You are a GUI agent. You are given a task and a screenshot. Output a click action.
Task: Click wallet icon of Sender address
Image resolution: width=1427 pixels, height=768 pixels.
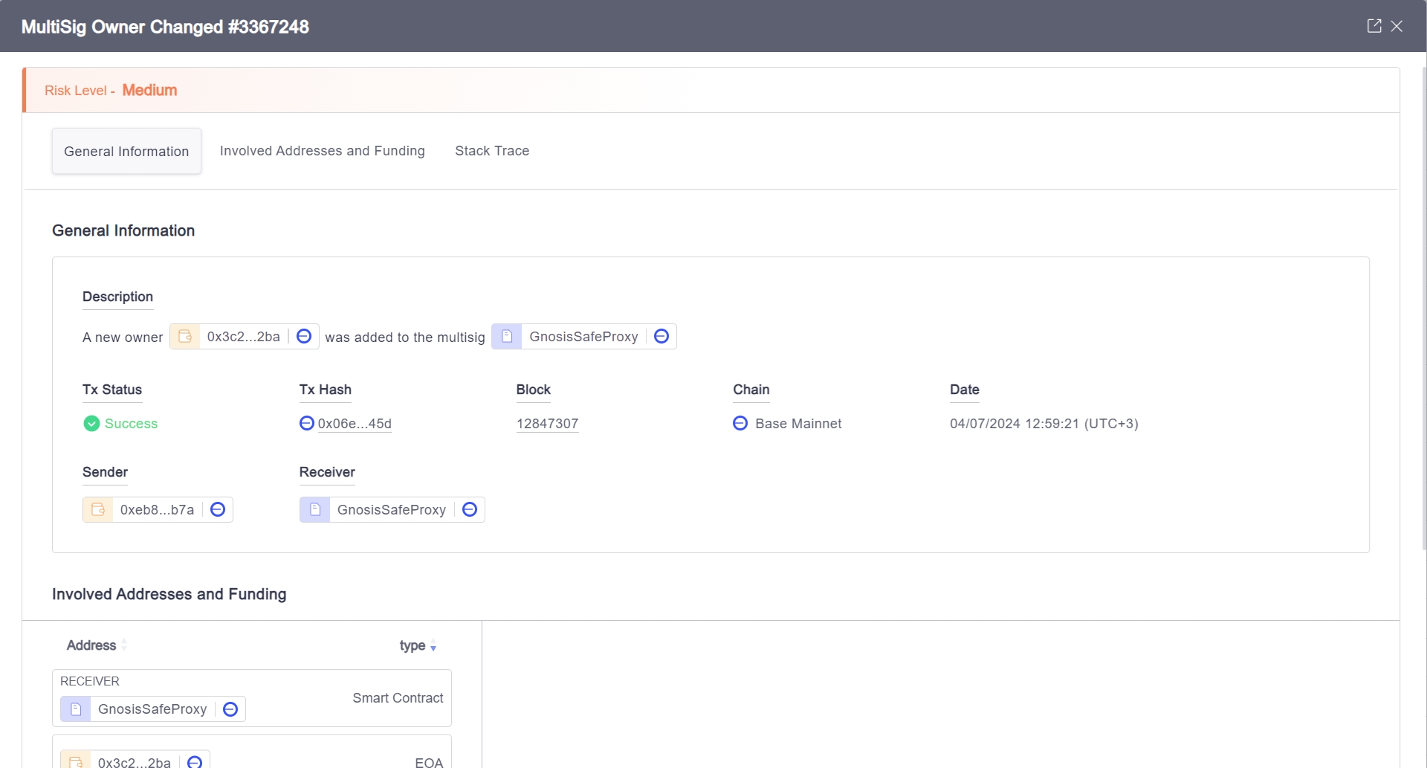coord(98,509)
